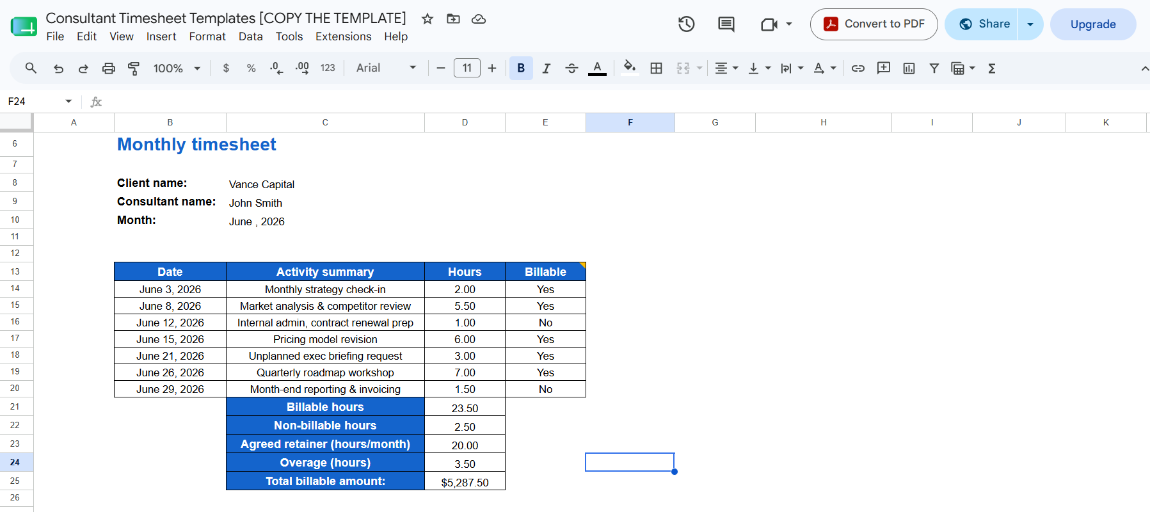
Task: Toggle italic formatting
Action: (x=546, y=68)
